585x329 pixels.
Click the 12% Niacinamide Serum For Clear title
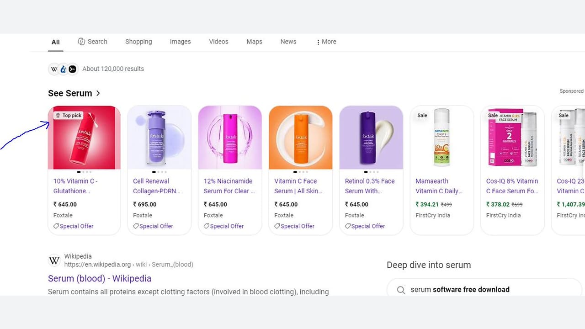[x=229, y=186]
